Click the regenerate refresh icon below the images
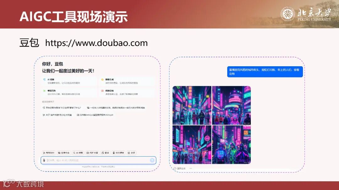This screenshot has width=339, height=190. tap(175, 168)
